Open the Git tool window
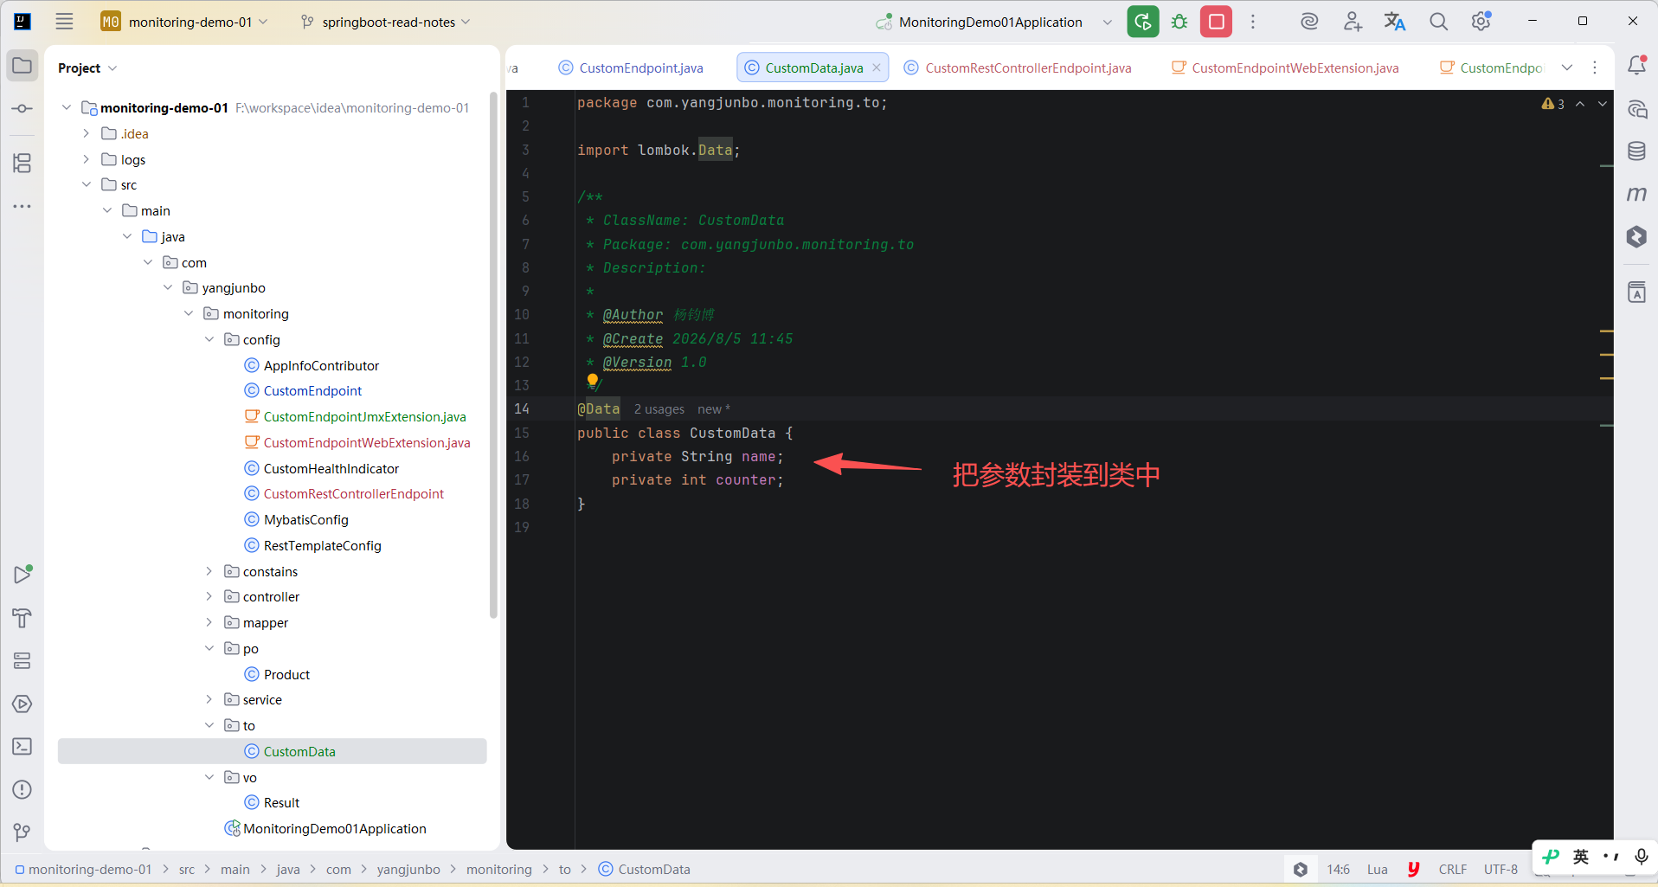The image size is (1658, 887). (22, 832)
